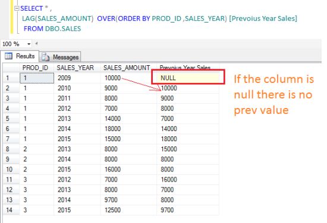Click the 18000 sales amount in row 6
Image resolution: width=327 pixels, height=223 pixels.
(128, 129)
